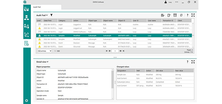Sort by the Transaction ID column header
This screenshot has width=222, height=104.
[169, 20]
